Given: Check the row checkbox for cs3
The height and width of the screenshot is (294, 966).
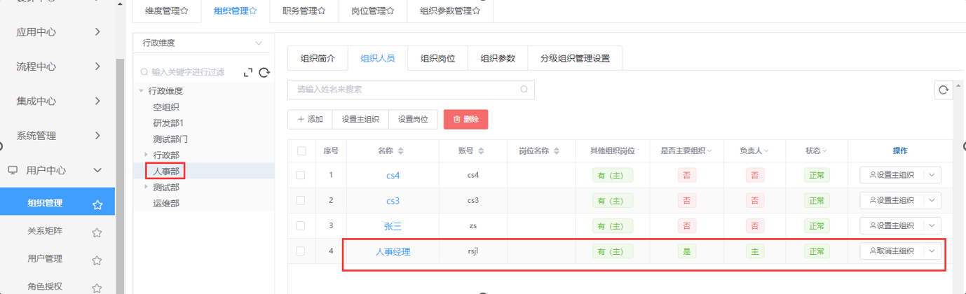Looking at the screenshot, I should click(301, 200).
